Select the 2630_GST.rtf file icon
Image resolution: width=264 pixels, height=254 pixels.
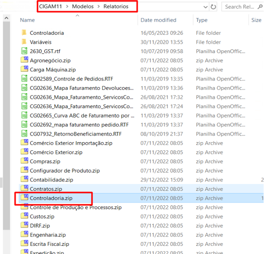[24, 51]
